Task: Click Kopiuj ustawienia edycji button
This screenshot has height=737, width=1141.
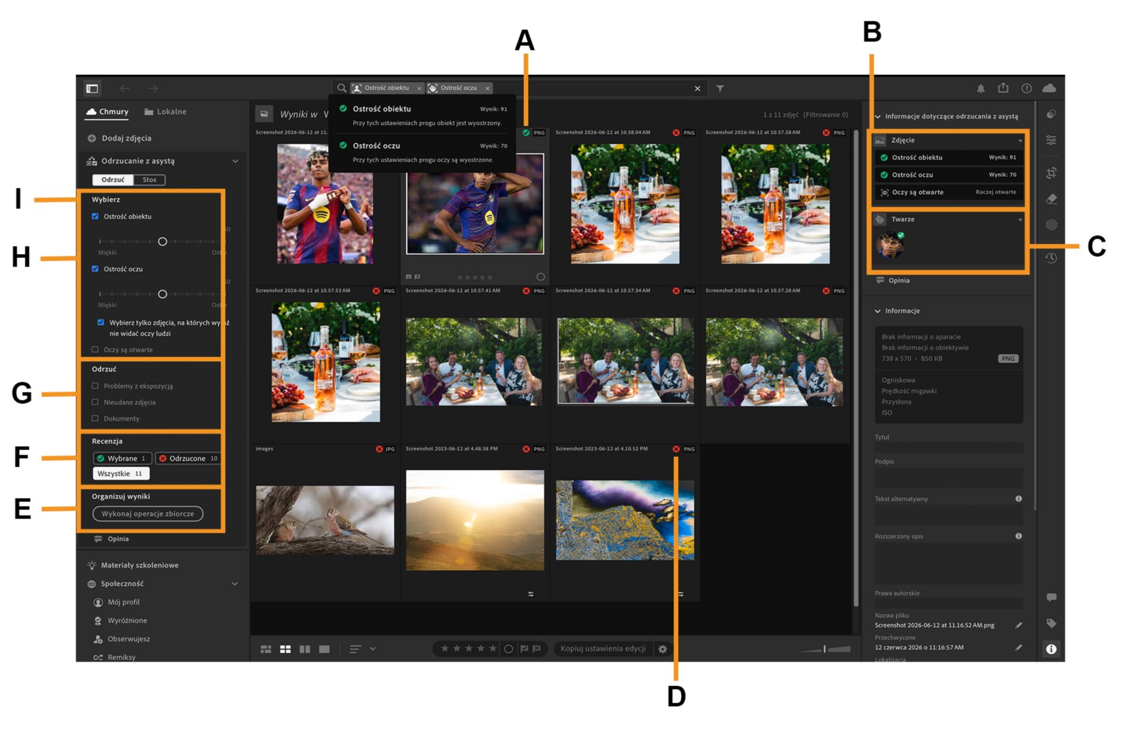Action: pos(603,649)
